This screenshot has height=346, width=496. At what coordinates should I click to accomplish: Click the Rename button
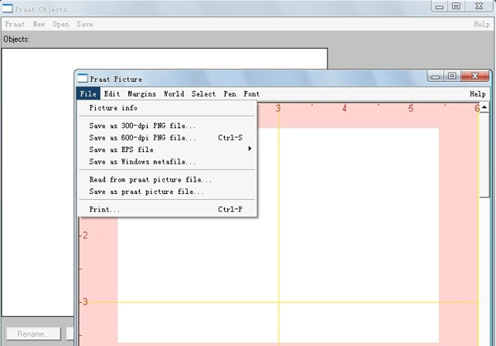[x=34, y=334]
